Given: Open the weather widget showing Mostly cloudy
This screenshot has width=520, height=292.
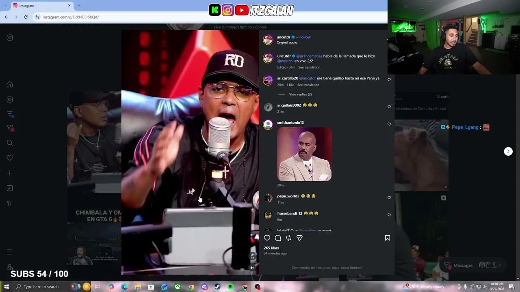Looking at the screenshot, I should 424,287.
